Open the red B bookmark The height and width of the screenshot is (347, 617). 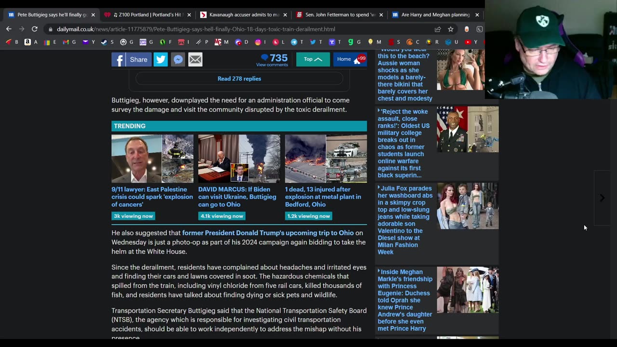point(12,42)
